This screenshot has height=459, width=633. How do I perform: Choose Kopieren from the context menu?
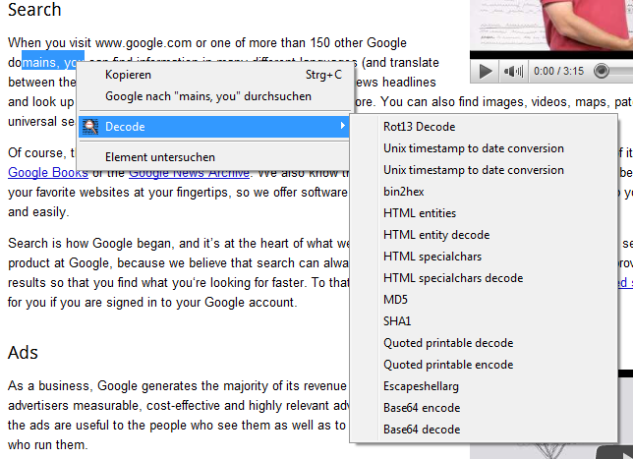(x=214, y=75)
